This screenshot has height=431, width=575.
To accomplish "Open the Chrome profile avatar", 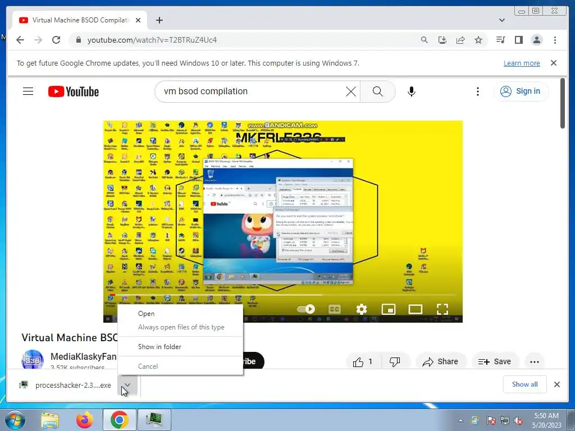I will pos(536,40).
